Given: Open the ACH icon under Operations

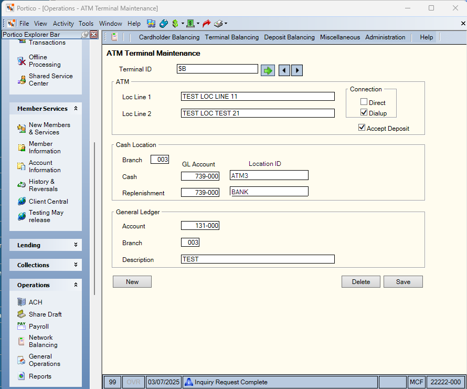Looking at the screenshot, I should [22, 302].
